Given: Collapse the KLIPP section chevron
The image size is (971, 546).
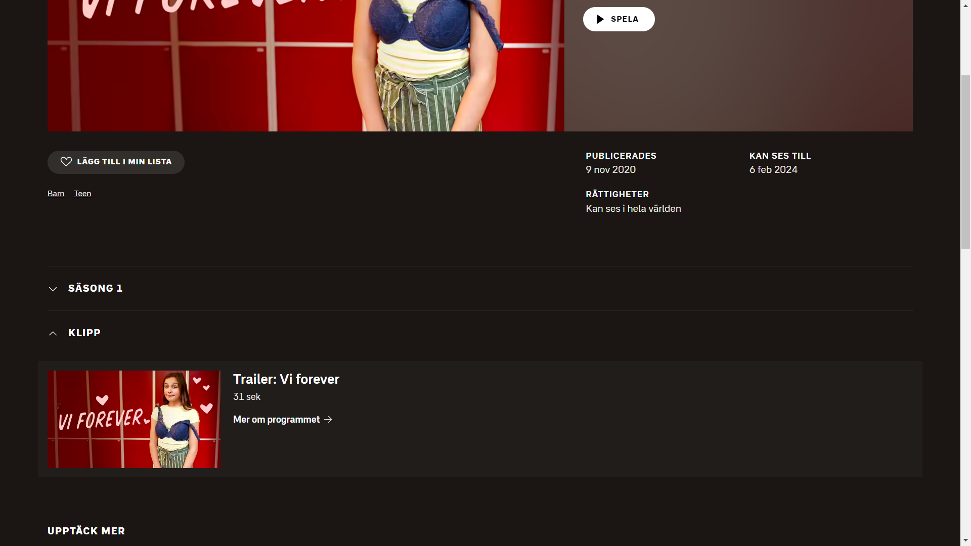Looking at the screenshot, I should point(53,333).
